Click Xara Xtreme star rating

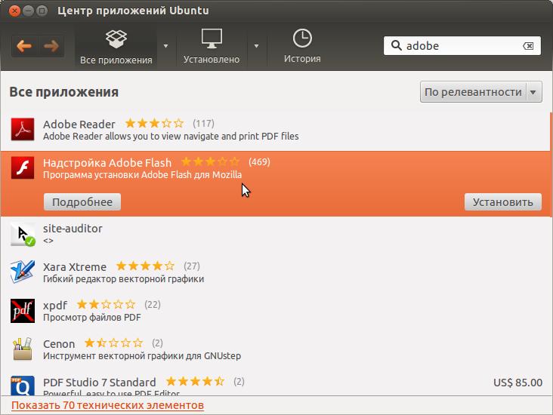[x=145, y=266]
